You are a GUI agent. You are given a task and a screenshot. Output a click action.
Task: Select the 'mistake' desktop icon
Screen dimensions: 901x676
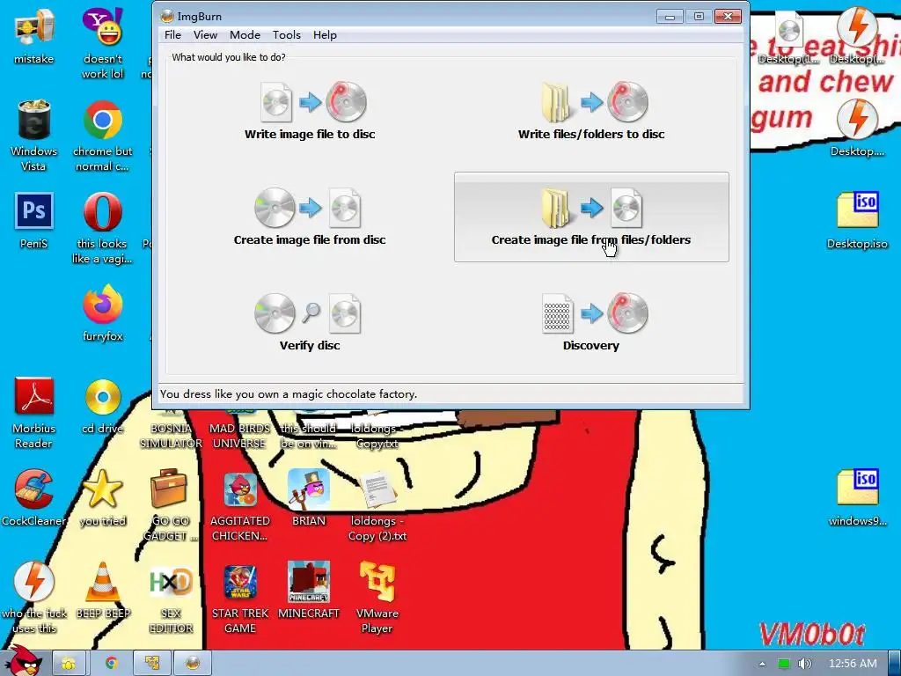(x=34, y=36)
